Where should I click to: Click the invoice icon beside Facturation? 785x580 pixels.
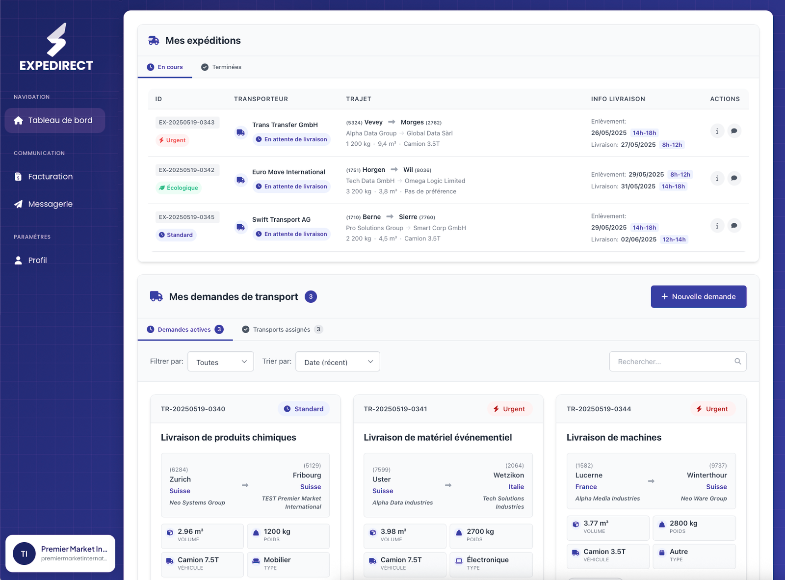click(x=18, y=177)
